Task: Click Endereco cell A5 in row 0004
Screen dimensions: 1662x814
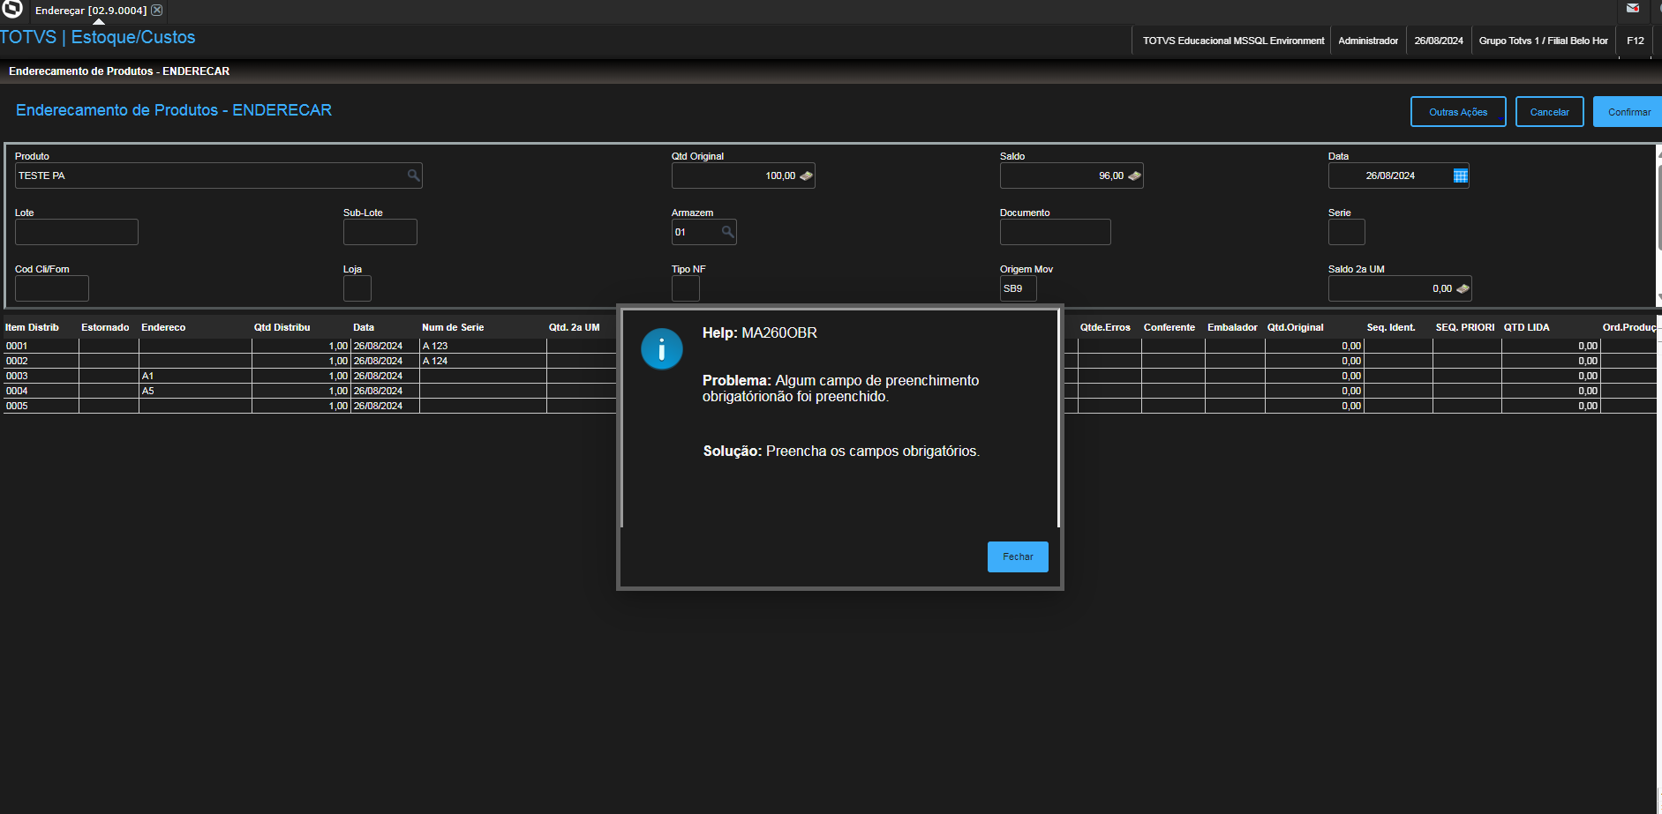Action: pos(195,391)
